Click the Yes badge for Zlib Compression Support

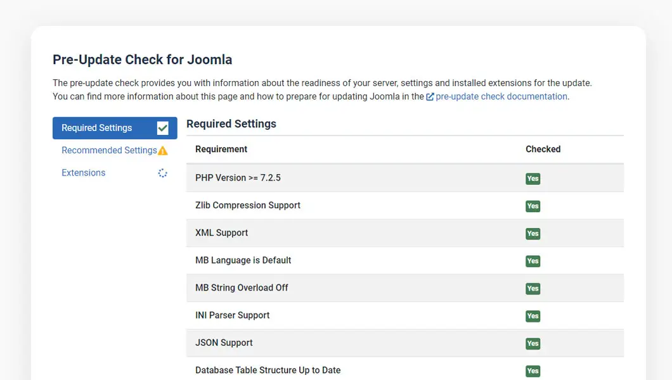[x=533, y=206]
